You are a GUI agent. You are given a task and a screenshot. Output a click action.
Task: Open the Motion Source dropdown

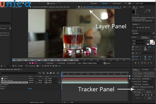point(148,79)
